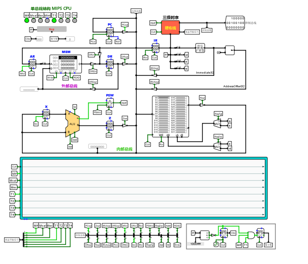Click the 状态节拍信号 tunnel right of controller
The width and height of the screenshot is (308, 264).
(192, 32)
